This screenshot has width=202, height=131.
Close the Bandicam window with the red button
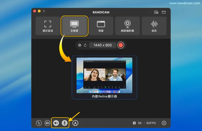click(35, 11)
